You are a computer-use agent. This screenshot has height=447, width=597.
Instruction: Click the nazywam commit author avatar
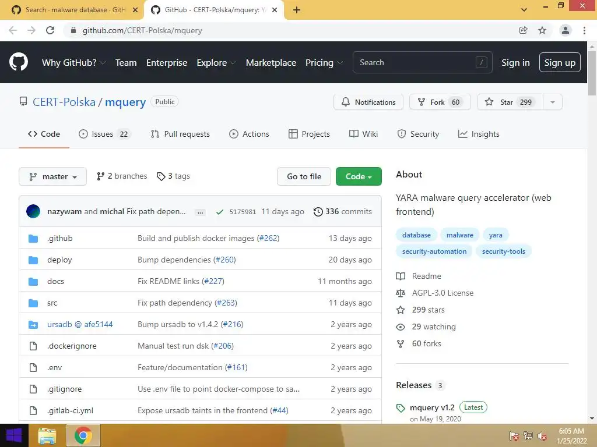[33, 211]
